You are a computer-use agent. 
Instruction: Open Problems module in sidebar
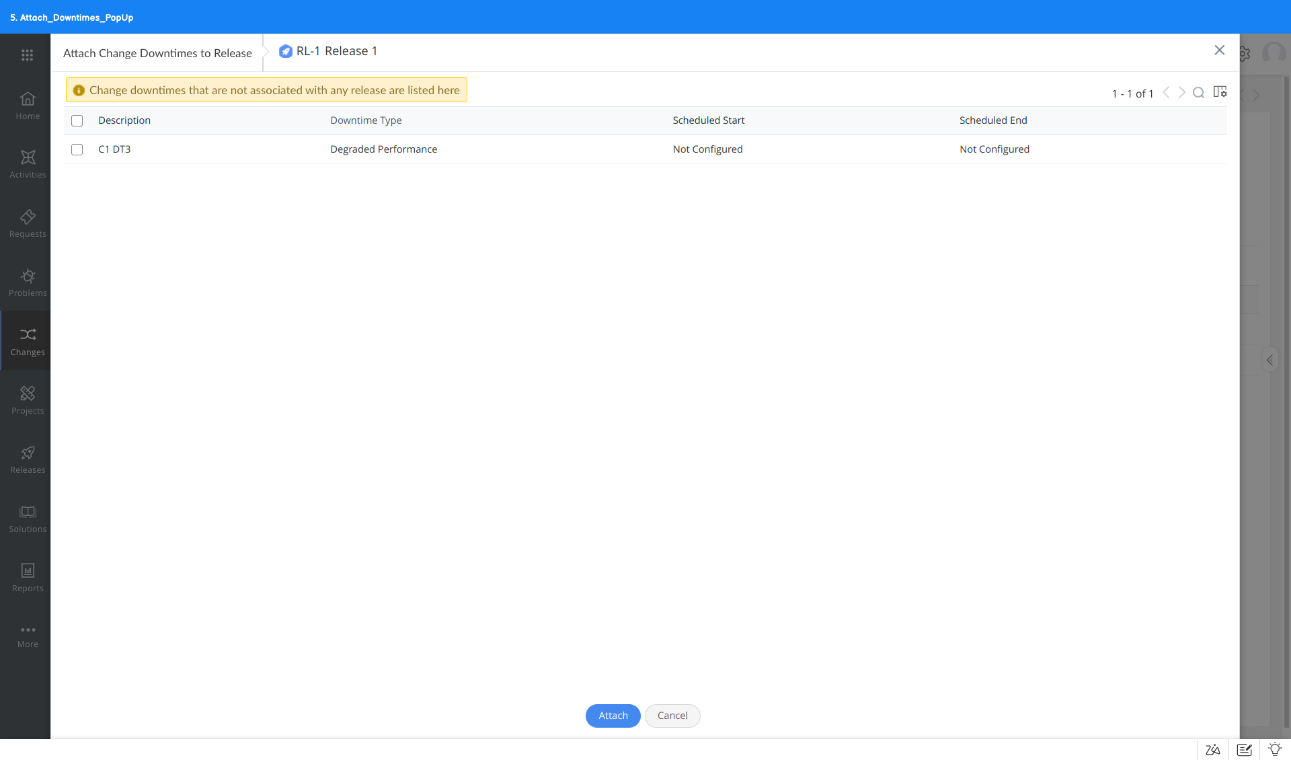(x=28, y=283)
